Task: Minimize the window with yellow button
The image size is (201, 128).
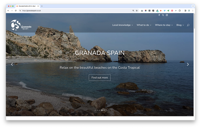Action: coord(11,6)
